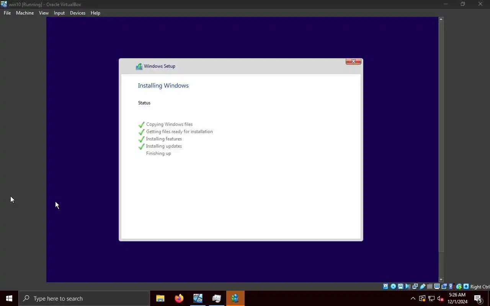Open the Windows Start menu
Image resolution: width=490 pixels, height=306 pixels.
(x=9, y=298)
